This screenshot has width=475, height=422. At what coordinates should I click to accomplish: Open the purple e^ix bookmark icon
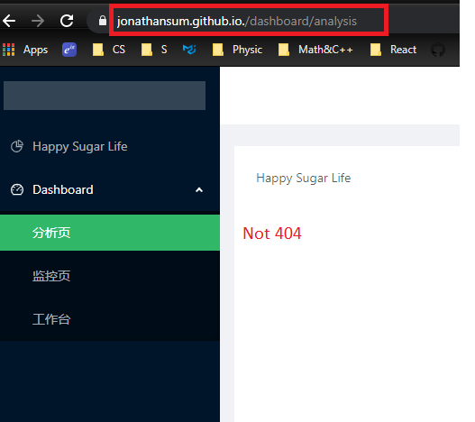pos(69,50)
